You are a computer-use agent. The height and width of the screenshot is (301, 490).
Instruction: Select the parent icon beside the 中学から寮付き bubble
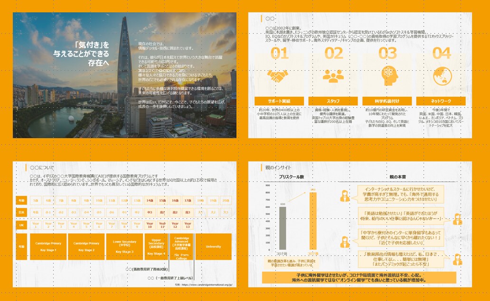(x=345, y=242)
